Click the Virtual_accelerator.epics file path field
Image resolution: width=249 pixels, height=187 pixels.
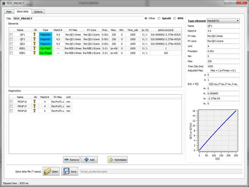(x=161, y=171)
